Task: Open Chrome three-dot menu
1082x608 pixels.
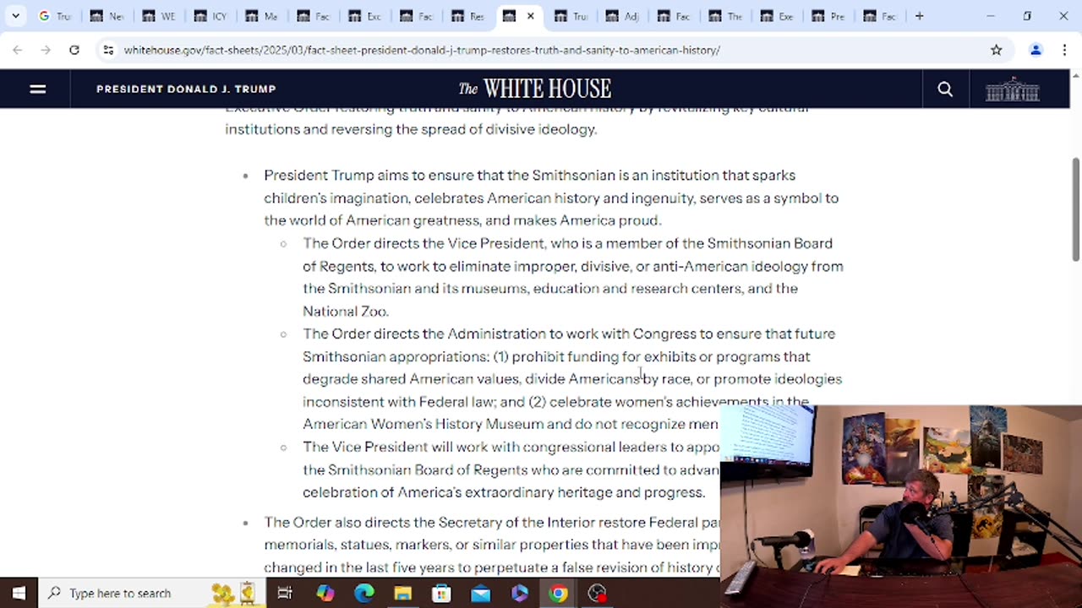Action: (1063, 50)
